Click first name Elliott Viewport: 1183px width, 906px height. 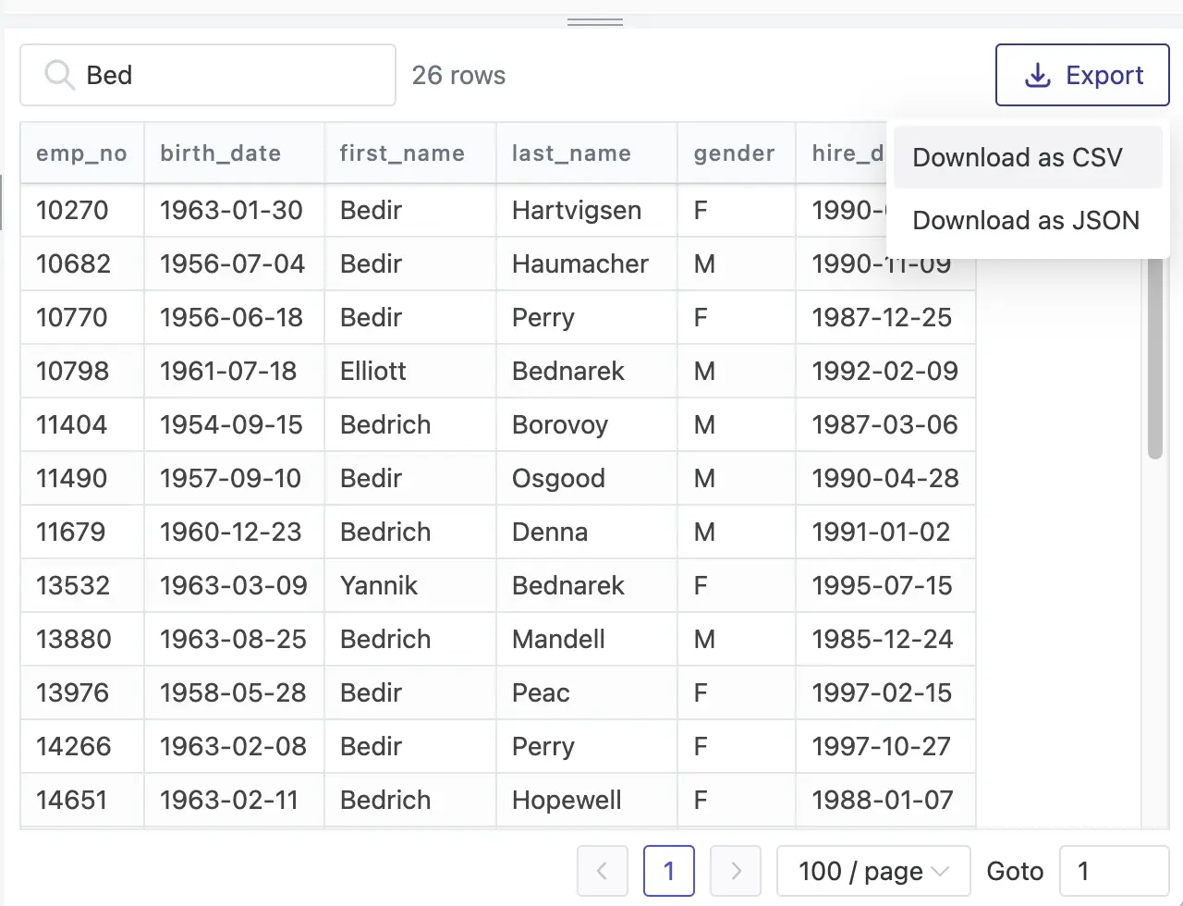click(x=373, y=371)
